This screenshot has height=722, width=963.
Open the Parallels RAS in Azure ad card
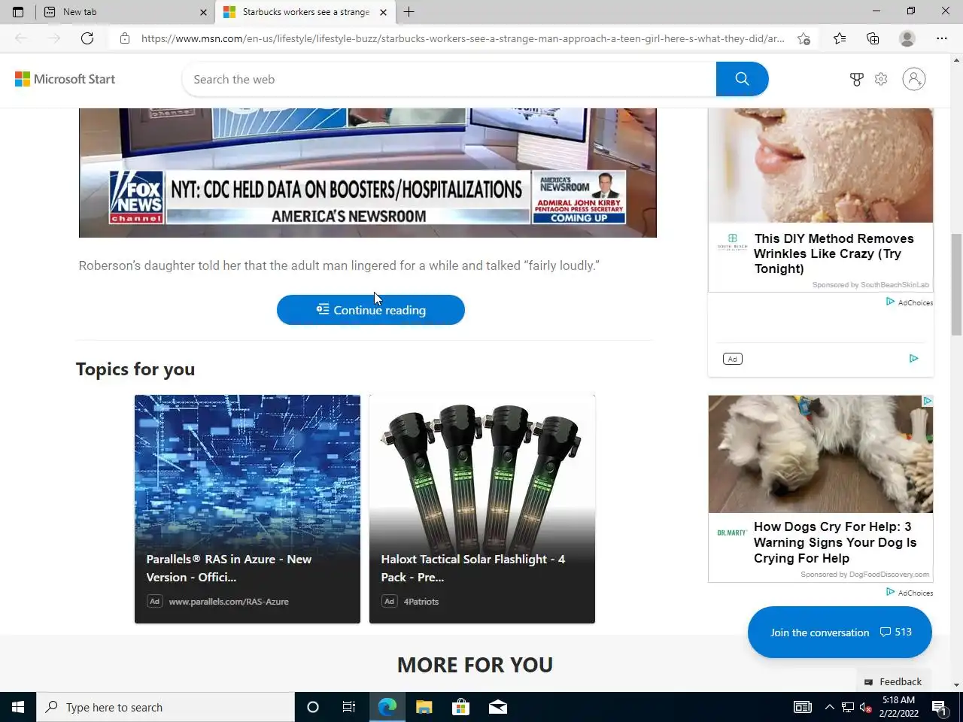pos(248,509)
